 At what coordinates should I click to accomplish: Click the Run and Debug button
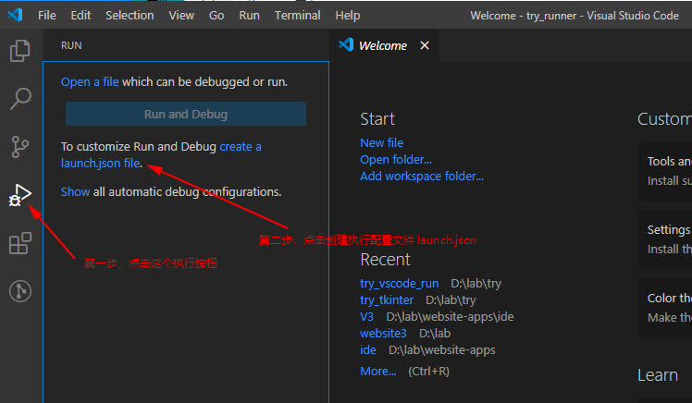point(186,115)
